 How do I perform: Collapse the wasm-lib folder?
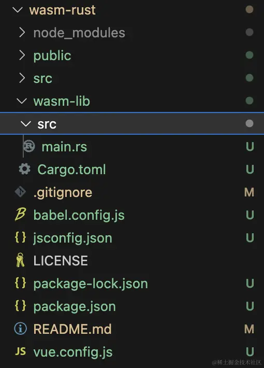tap(22, 101)
